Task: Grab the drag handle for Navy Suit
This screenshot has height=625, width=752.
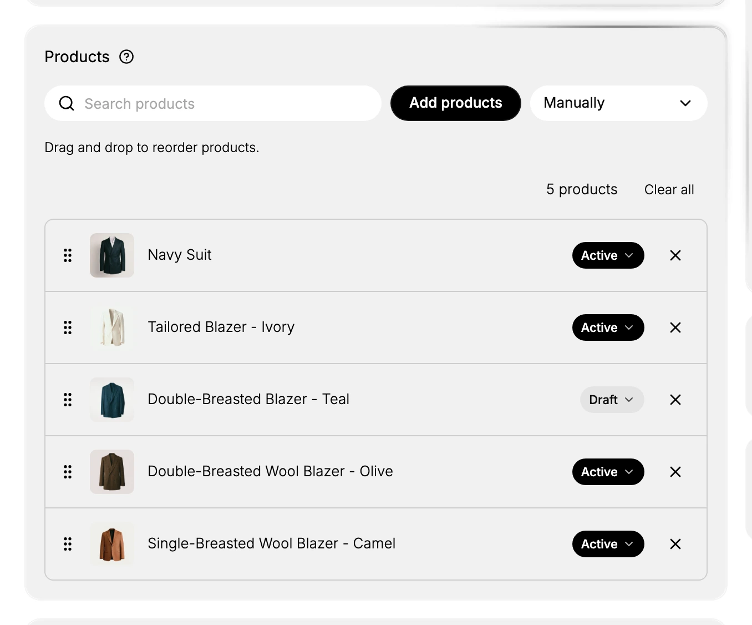Action: [x=68, y=255]
